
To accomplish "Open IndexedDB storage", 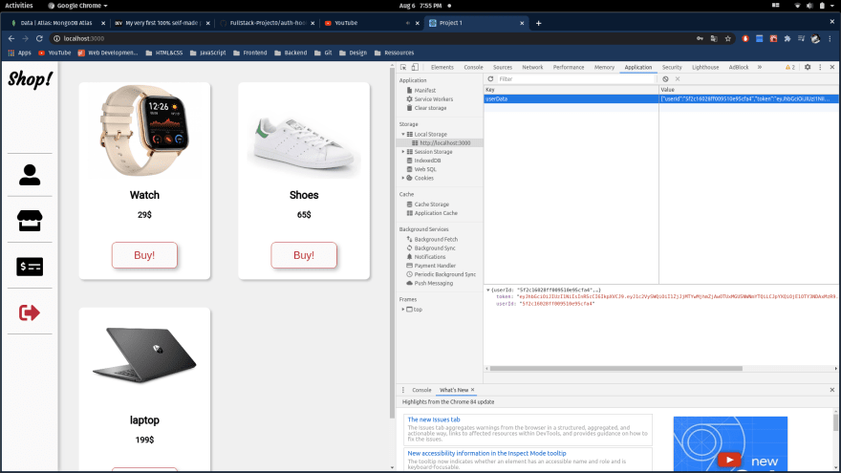I will click(x=427, y=161).
